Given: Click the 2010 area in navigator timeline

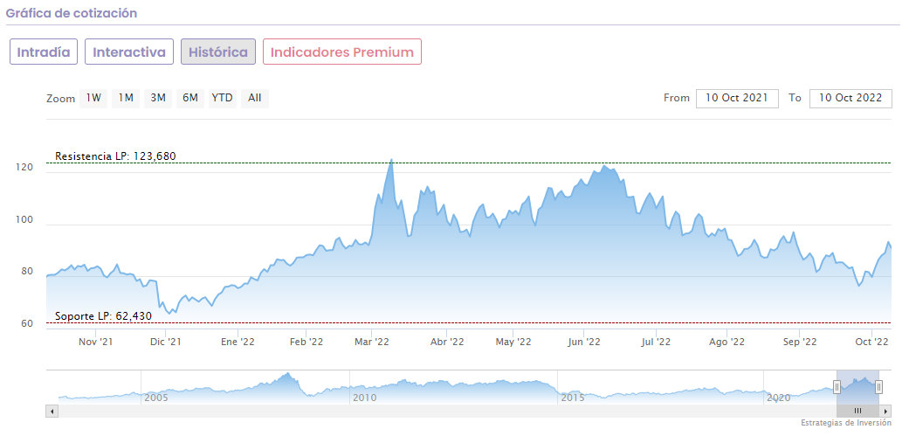Looking at the screenshot, I should pyautogui.click(x=364, y=386).
